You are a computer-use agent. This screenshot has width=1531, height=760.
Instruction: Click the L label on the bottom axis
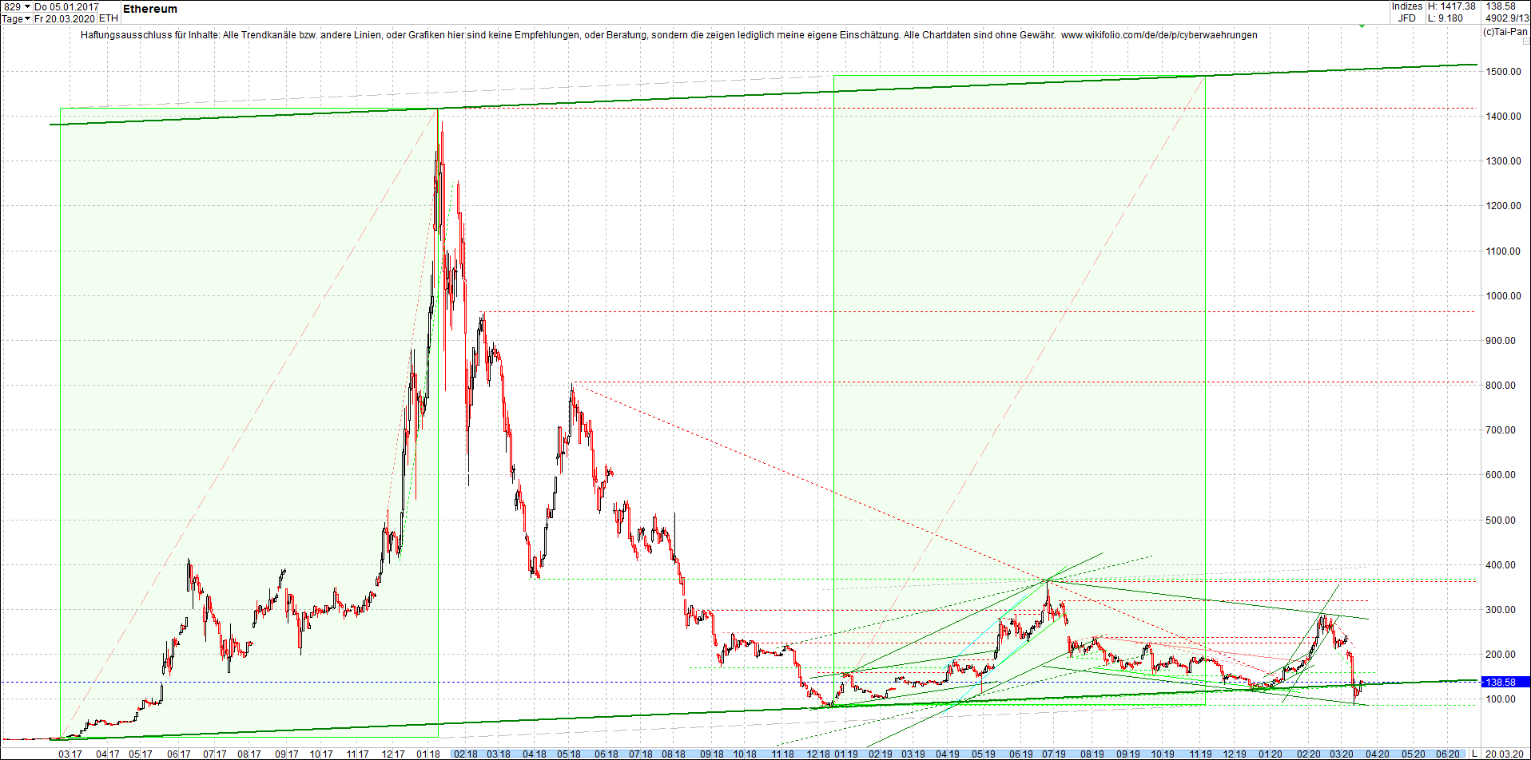coord(1474,754)
